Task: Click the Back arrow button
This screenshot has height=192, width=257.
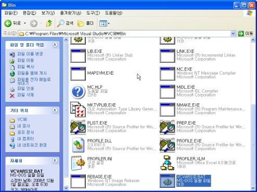Action: (8, 23)
